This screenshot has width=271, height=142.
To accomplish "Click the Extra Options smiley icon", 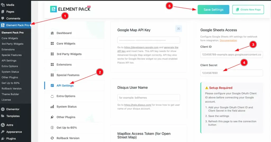I will (x=52, y=96).
